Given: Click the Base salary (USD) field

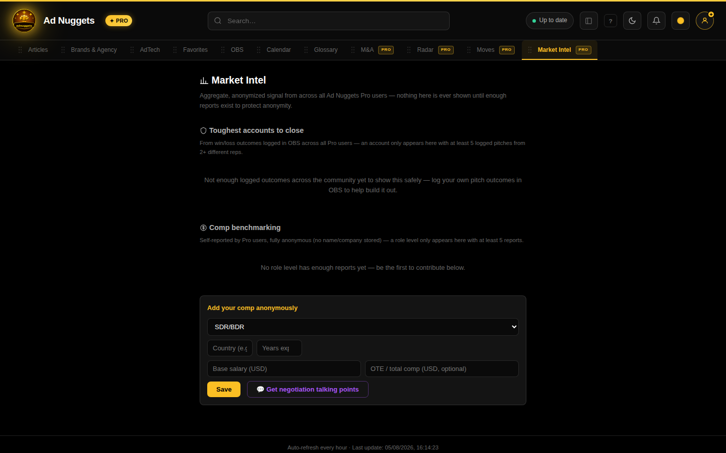Looking at the screenshot, I should [x=284, y=369].
